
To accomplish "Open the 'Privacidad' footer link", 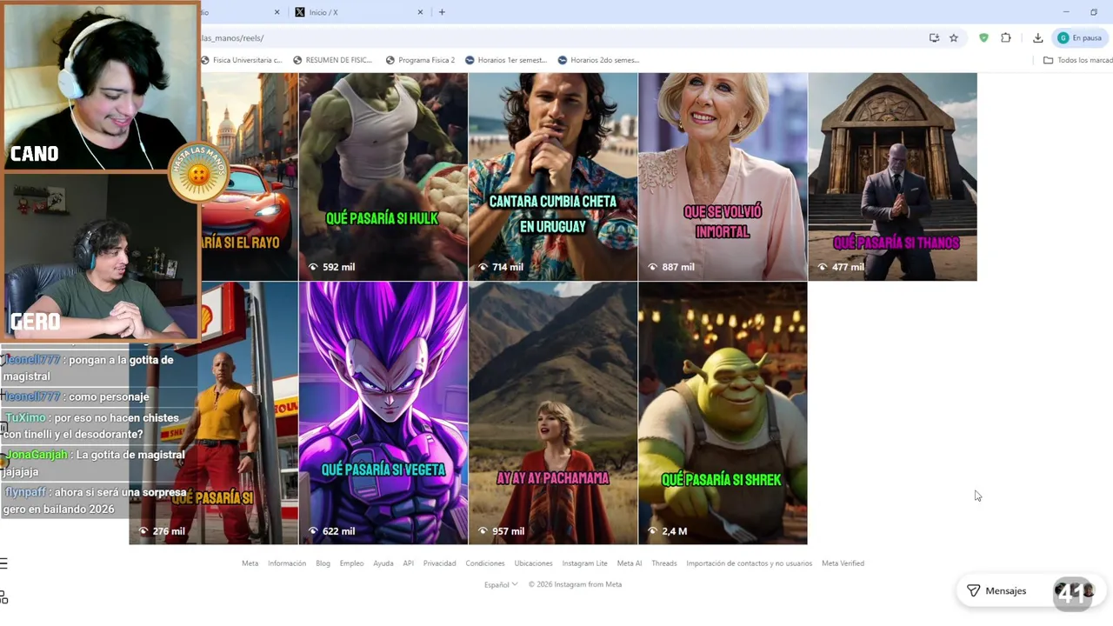I will tap(439, 563).
